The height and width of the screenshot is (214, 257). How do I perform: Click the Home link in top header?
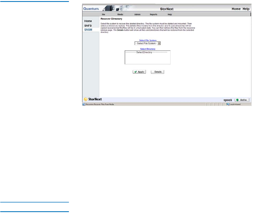coord(236,9)
